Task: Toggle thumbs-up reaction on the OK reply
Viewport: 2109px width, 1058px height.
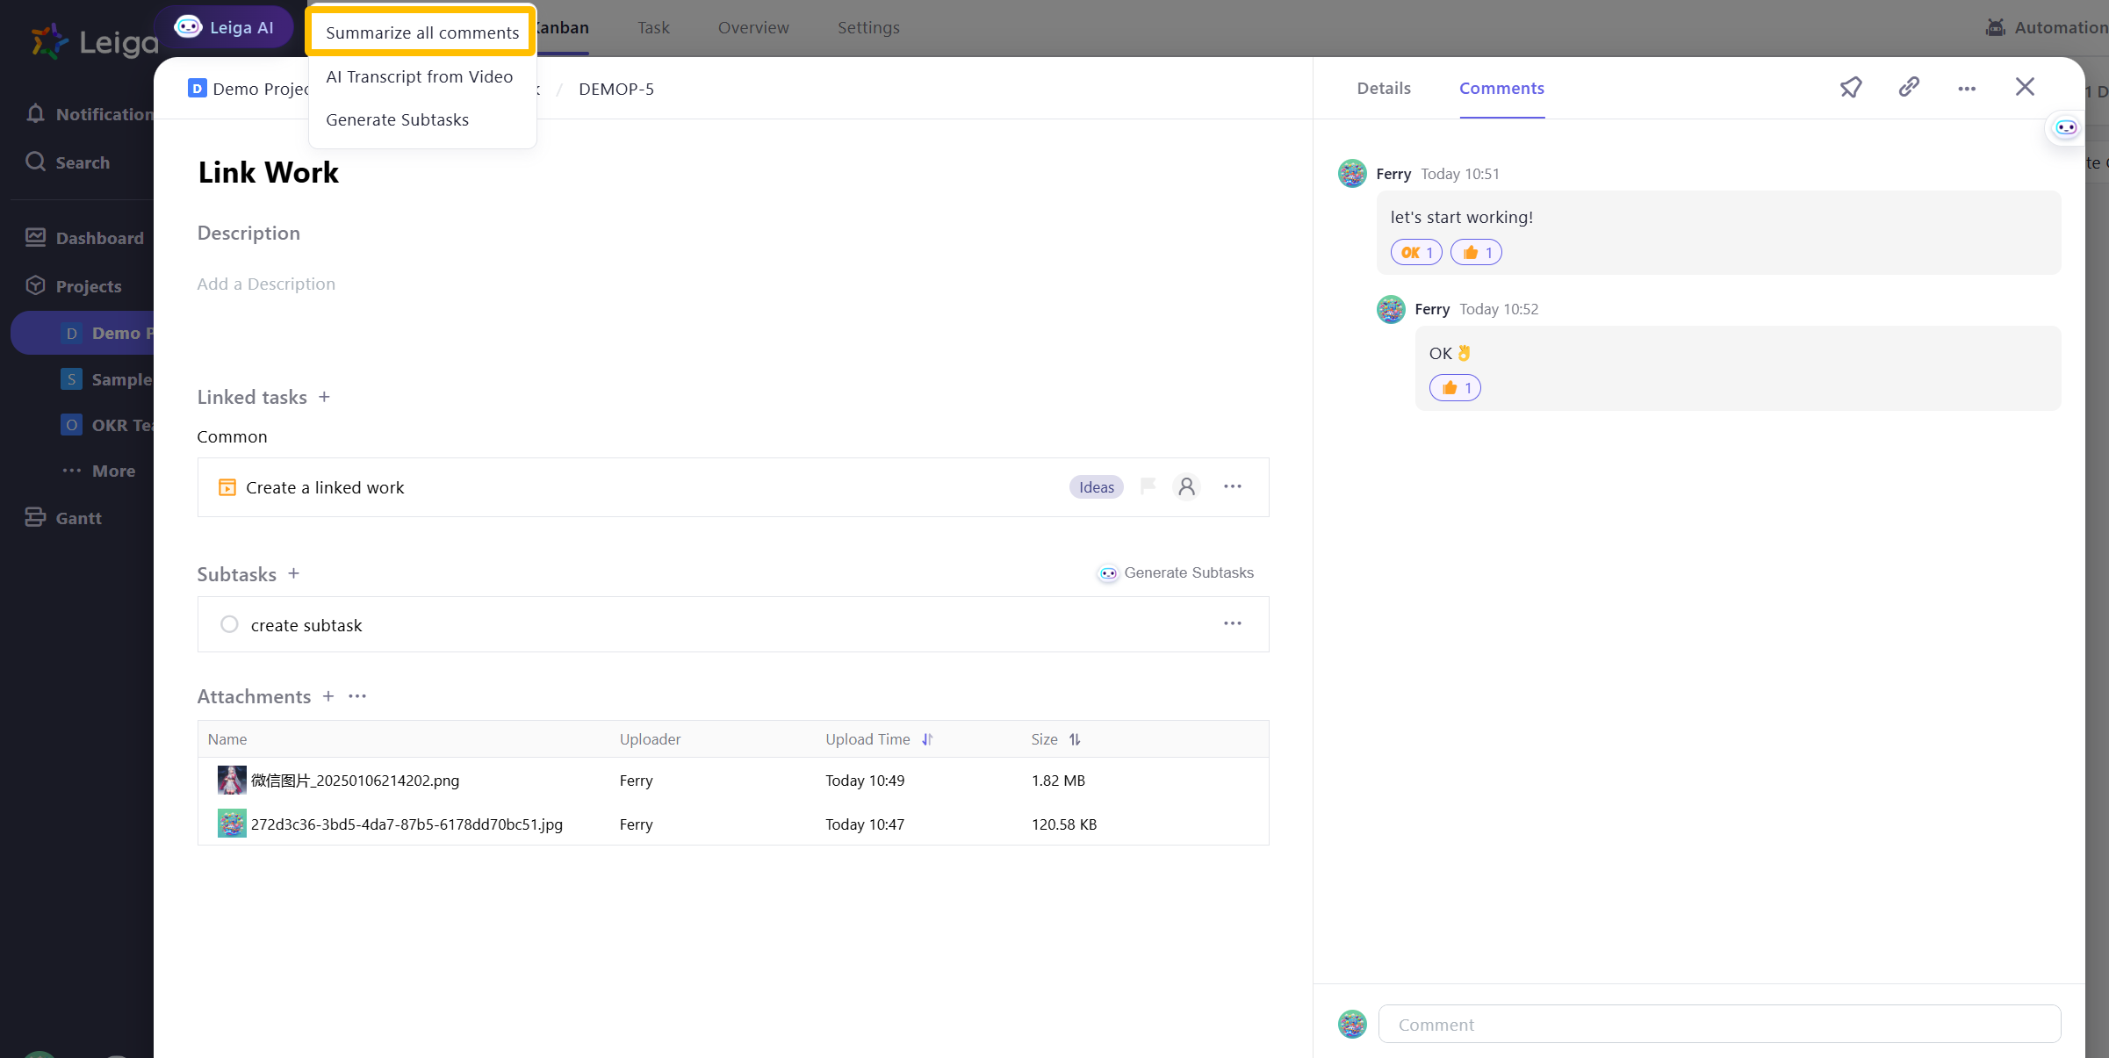Action: [1454, 388]
